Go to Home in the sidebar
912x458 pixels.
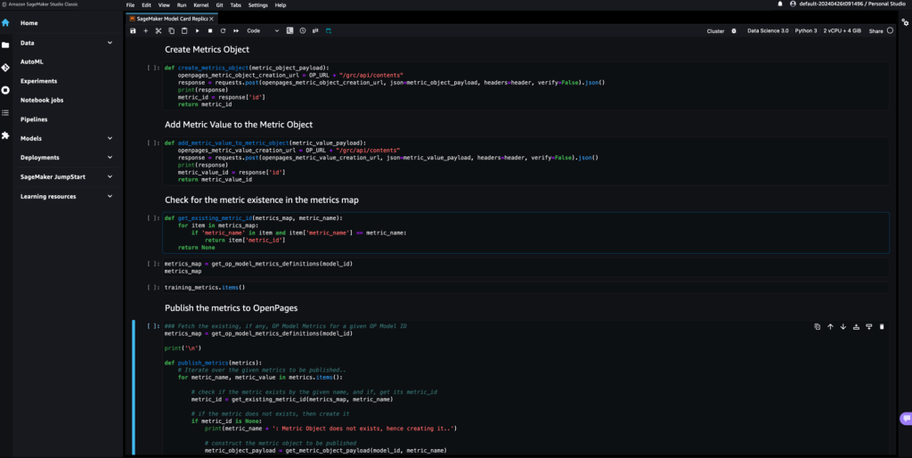pyautogui.click(x=29, y=23)
